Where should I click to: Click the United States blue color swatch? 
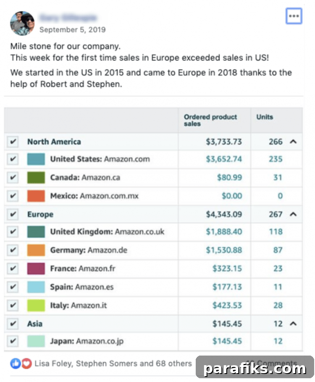[x=36, y=159]
